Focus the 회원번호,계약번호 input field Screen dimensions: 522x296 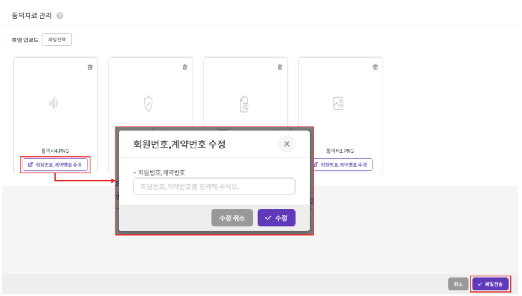click(214, 186)
